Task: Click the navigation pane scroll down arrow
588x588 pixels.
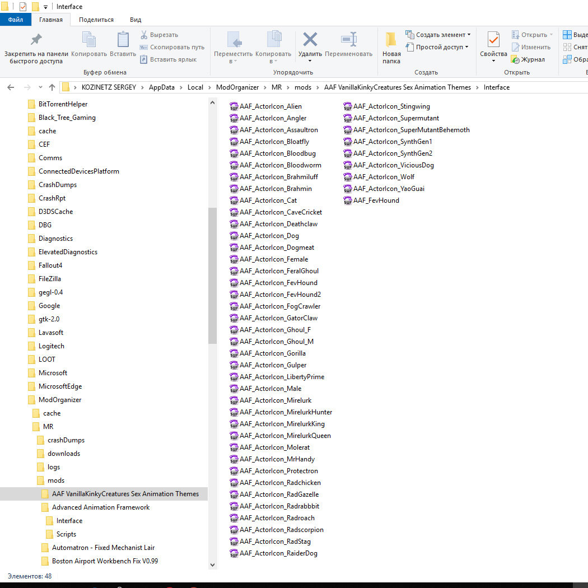Action: pos(213,565)
